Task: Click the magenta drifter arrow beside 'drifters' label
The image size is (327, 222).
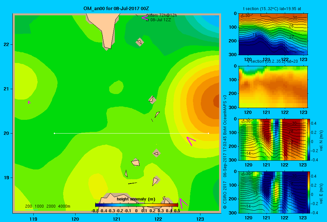Action: point(145,18)
